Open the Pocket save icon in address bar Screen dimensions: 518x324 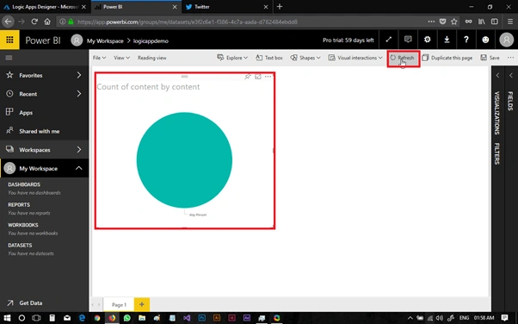click(x=442, y=22)
